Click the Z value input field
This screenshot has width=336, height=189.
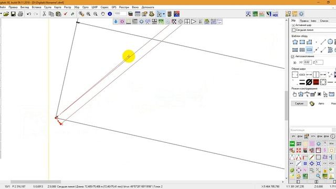click(319, 62)
